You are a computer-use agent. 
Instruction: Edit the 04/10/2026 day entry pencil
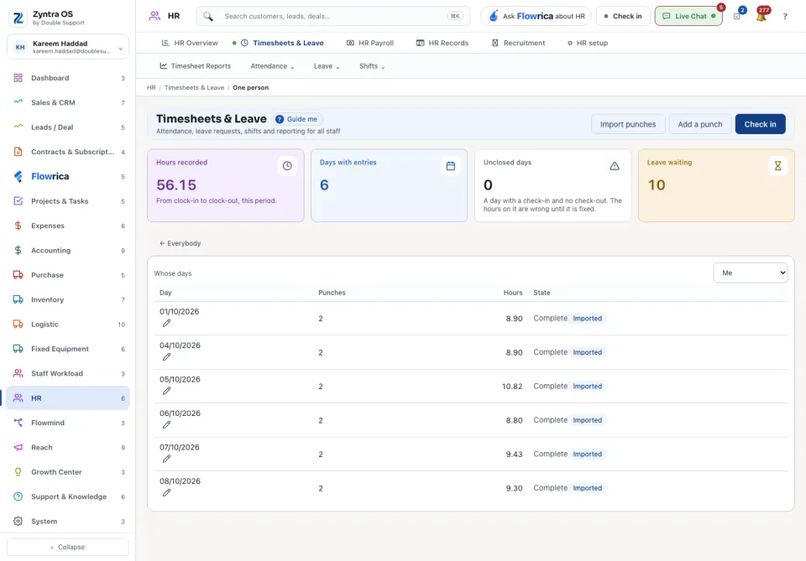[166, 357]
